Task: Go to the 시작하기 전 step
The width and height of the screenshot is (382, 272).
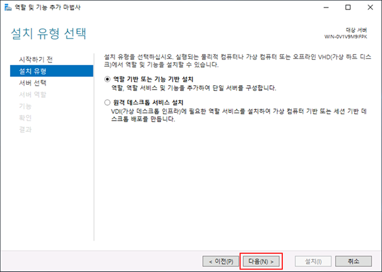Action: pos(36,59)
